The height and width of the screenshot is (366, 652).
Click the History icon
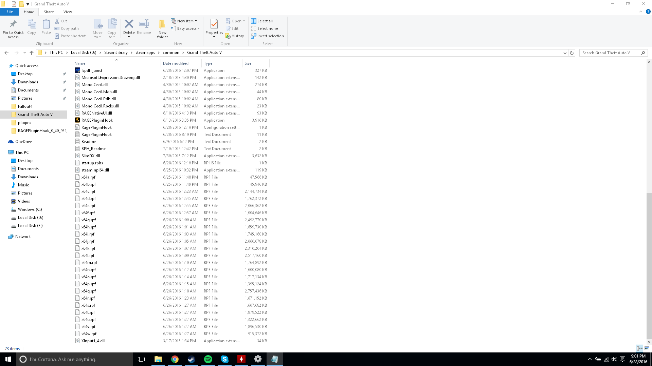(235, 36)
